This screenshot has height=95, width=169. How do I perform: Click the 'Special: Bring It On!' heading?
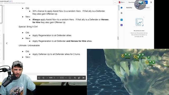pos(28,27)
